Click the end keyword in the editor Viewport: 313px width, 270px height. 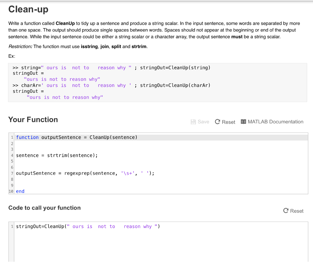click(x=20, y=191)
